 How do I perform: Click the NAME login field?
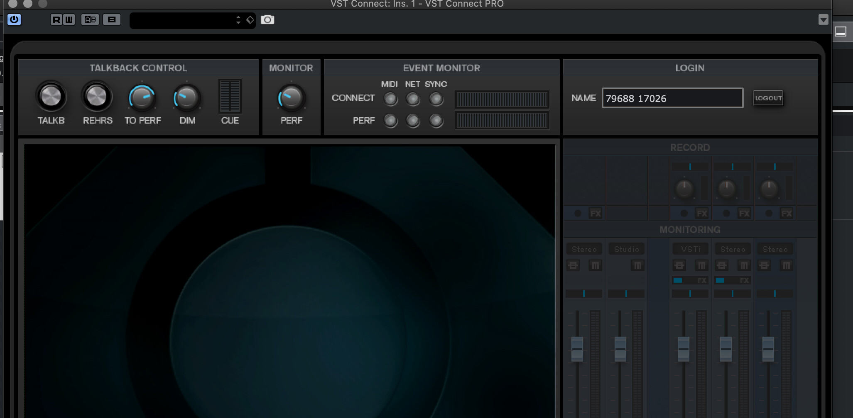tap(672, 98)
